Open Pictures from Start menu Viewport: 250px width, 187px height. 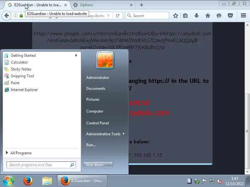[x=93, y=99]
